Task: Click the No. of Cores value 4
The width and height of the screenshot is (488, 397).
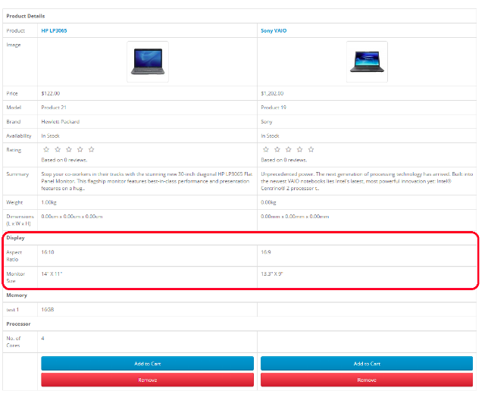Action: [42, 338]
